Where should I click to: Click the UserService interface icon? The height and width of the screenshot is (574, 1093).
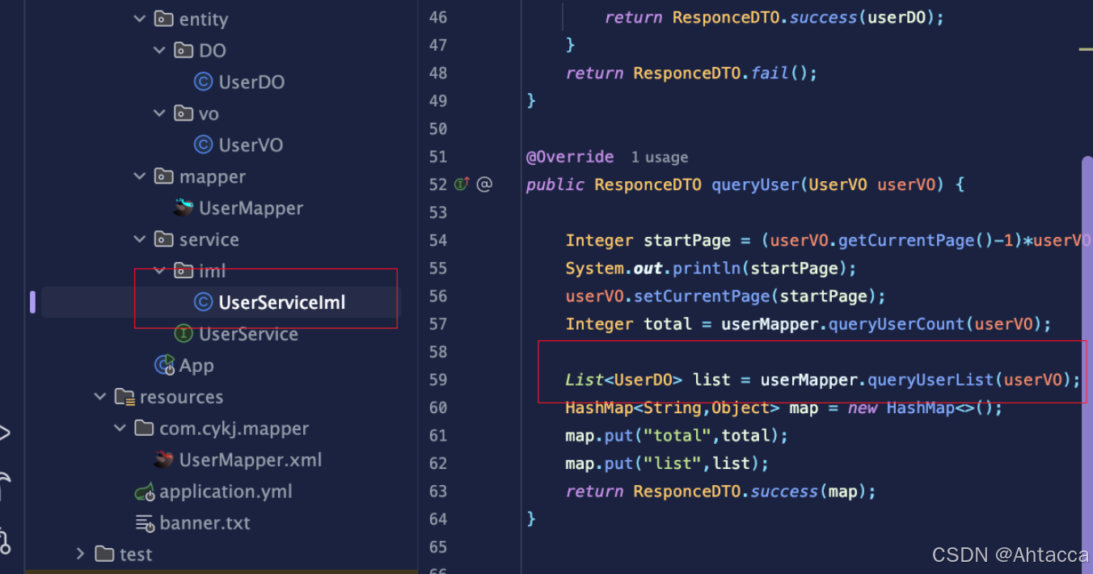pyautogui.click(x=184, y=334)
